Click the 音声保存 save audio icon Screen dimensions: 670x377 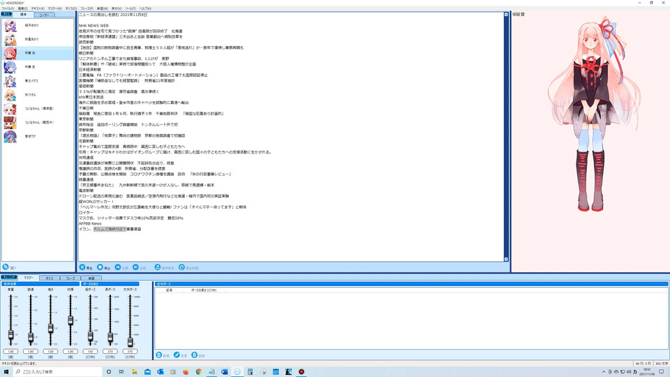tap(158, 267)
